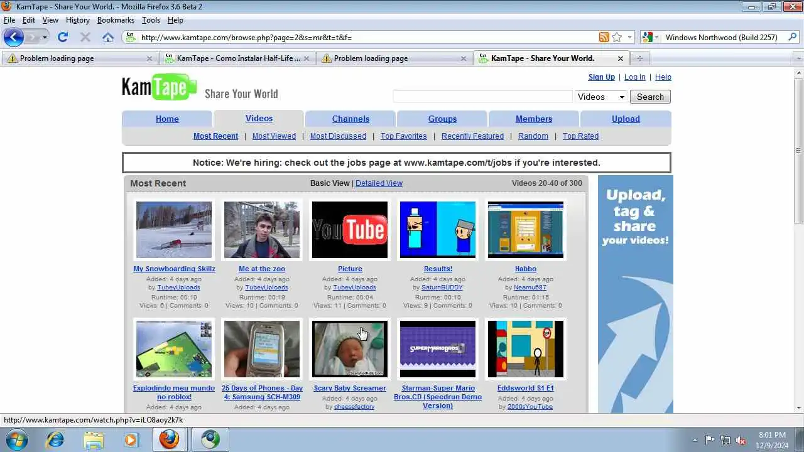Go to the home page icon
The image size is (804, 452).
tap(108, 38)
